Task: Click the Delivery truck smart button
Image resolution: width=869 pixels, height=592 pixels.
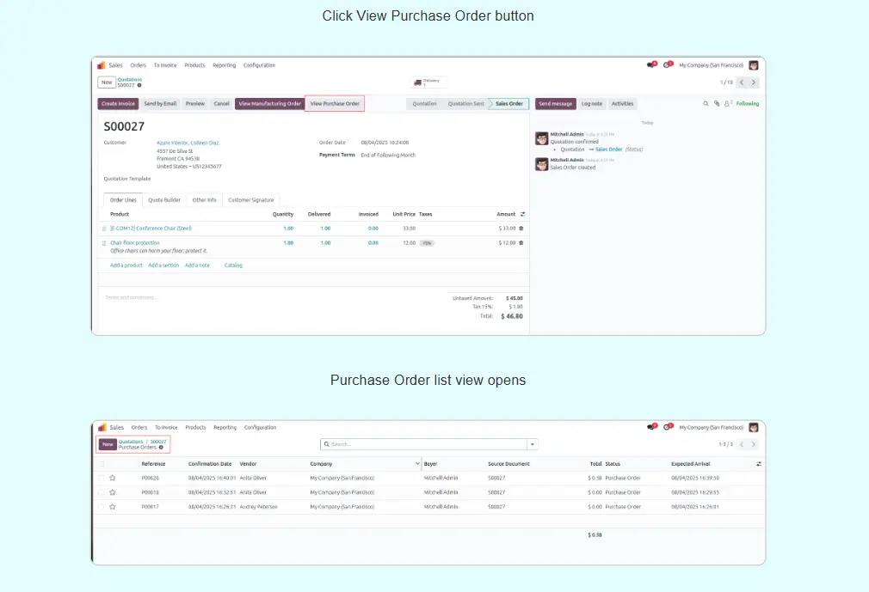Action: point(427,82)
